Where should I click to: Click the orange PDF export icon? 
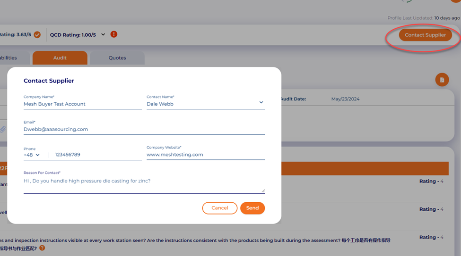[x=442, y=80]
